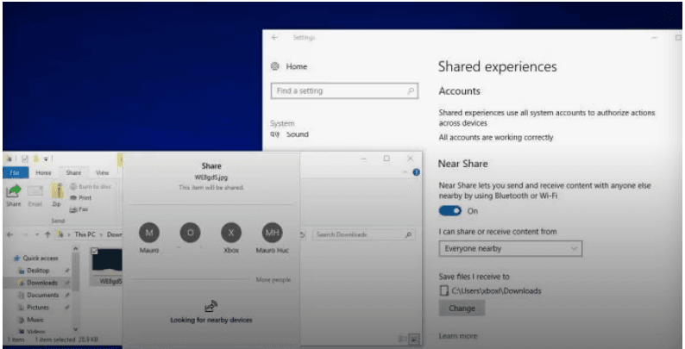The image size is (685, 349).
Task: Click This PC in the address path
Action: (x=85, y=234)
